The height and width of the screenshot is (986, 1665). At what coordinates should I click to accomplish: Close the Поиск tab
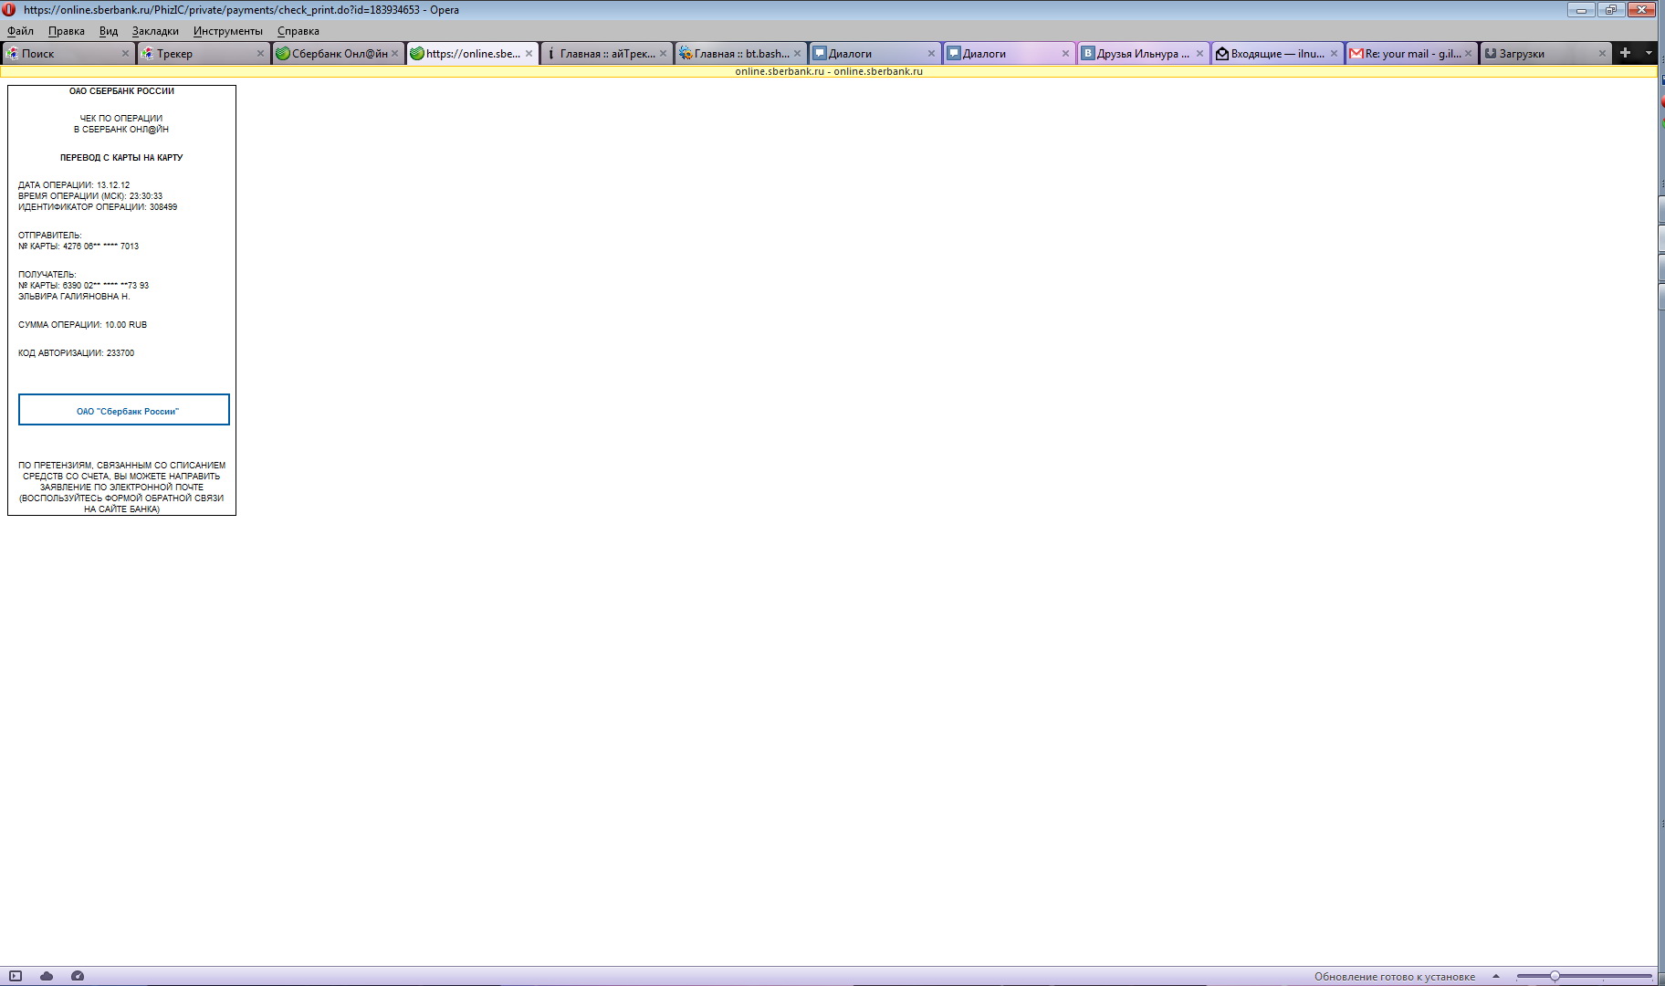click(126, 54)
